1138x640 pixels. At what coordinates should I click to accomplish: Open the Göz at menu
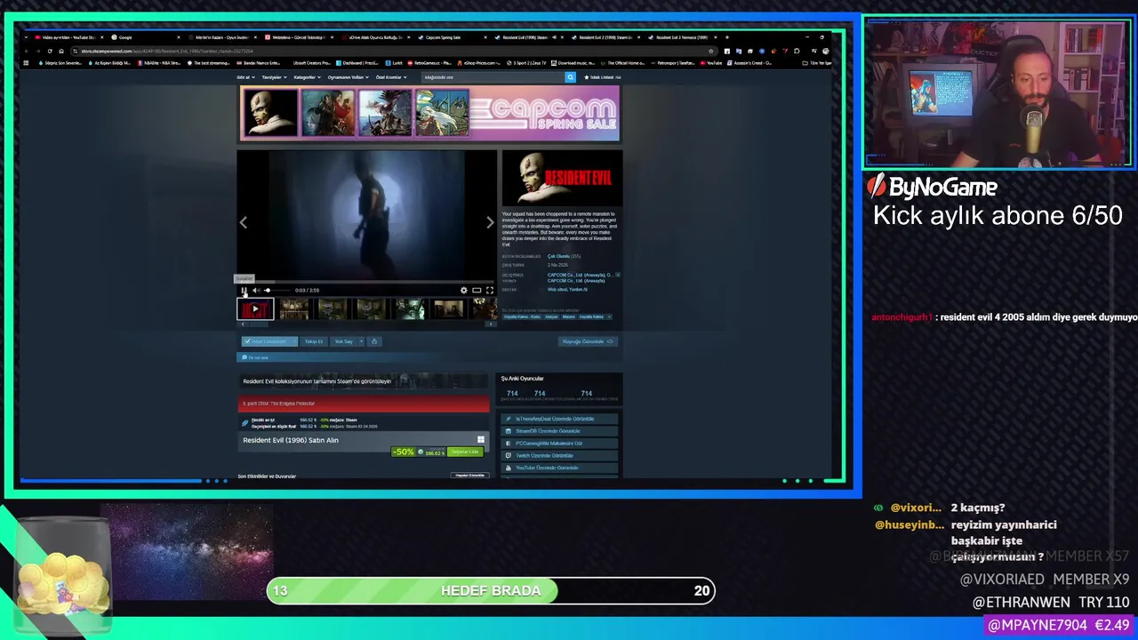tap(245, 77)
